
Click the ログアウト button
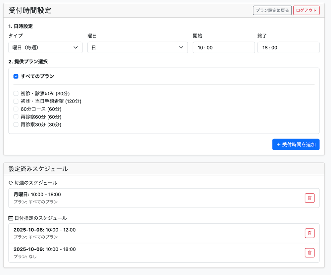[306, 11]
